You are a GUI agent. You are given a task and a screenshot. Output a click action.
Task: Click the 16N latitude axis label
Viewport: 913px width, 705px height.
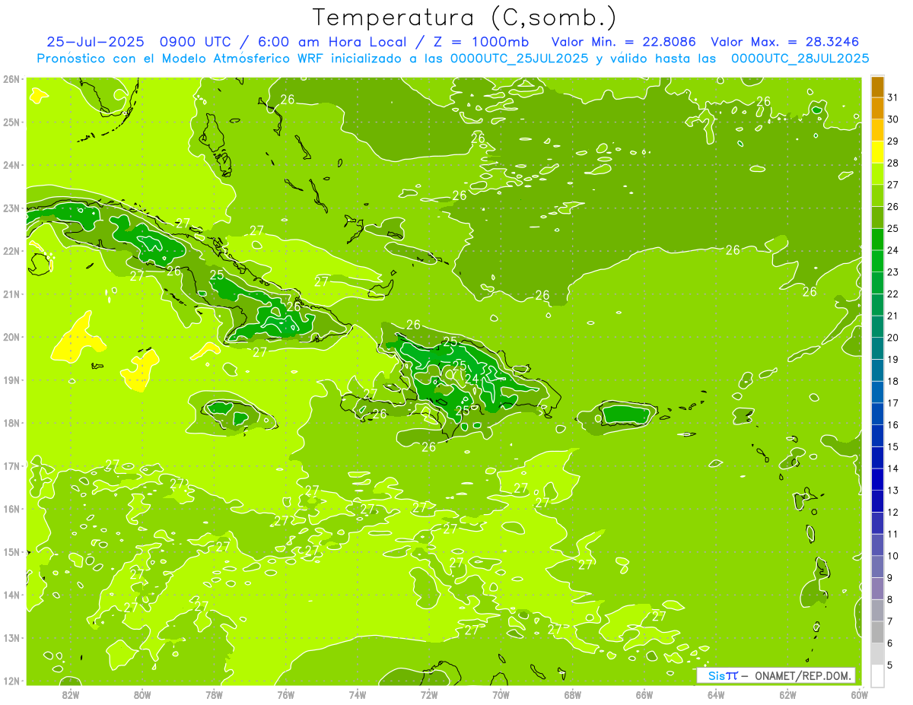[11, 509]
